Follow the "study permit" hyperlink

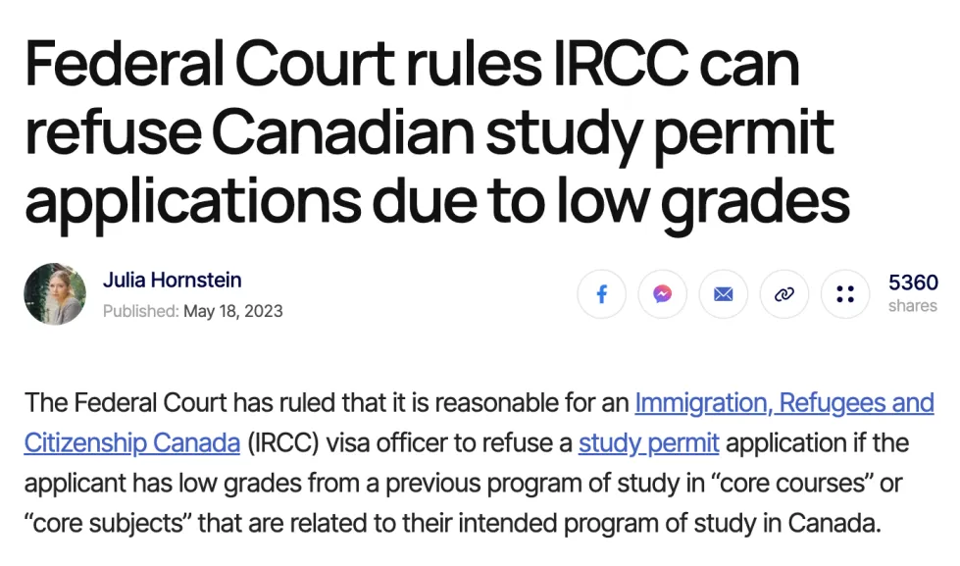[648, 443]
